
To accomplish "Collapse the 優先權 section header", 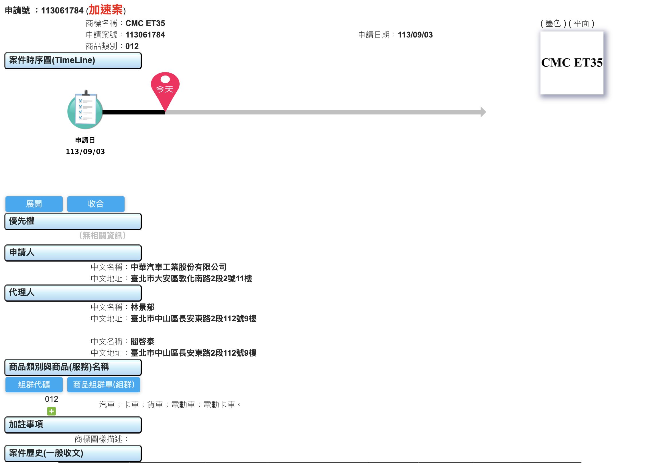I will [x=73, y=221].
